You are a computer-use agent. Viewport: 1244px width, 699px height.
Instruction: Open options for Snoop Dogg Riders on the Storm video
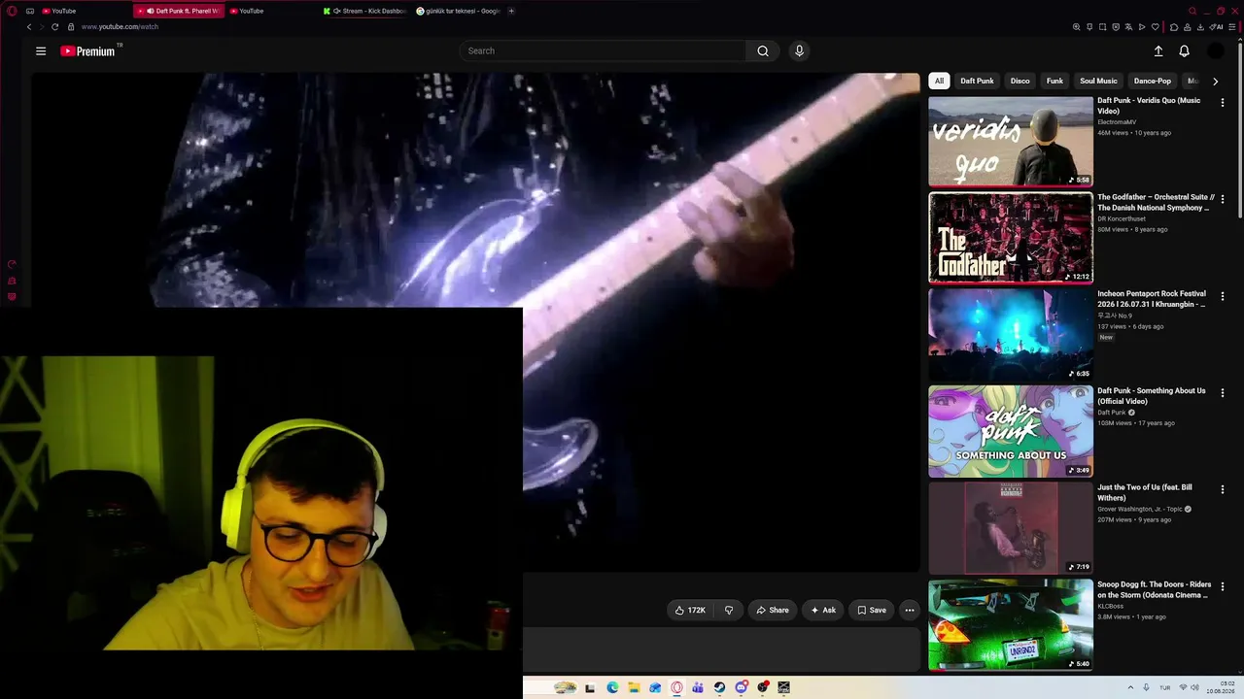coord(1223,586)
